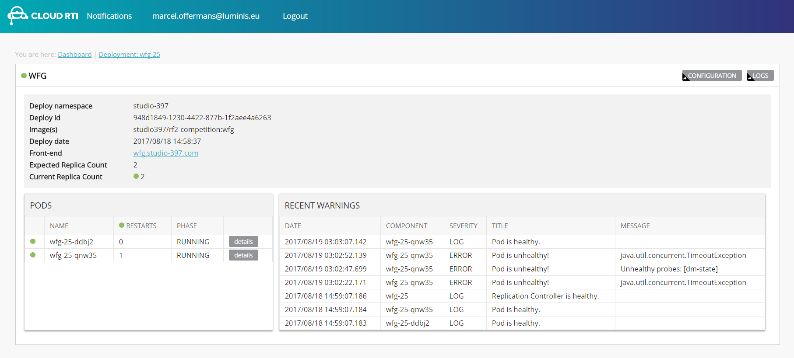Open the CONFIGURATION button
This screenshot has height=358, width=794.
click(712, 76)
